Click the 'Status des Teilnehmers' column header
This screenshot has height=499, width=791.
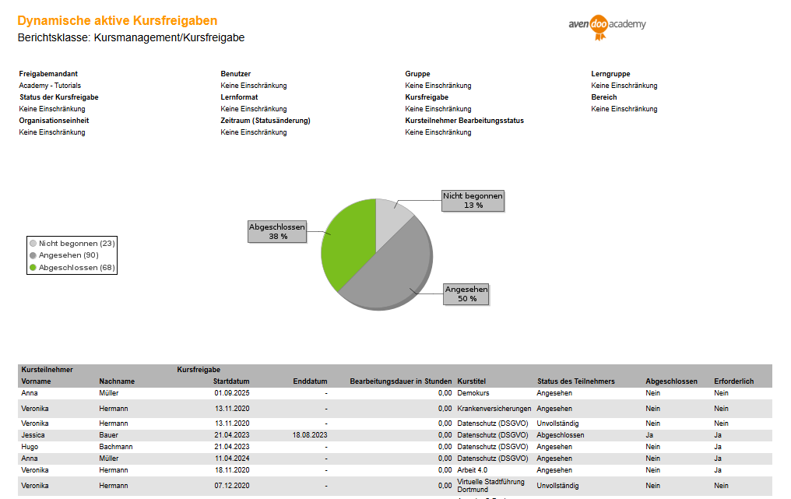[575, 381]
